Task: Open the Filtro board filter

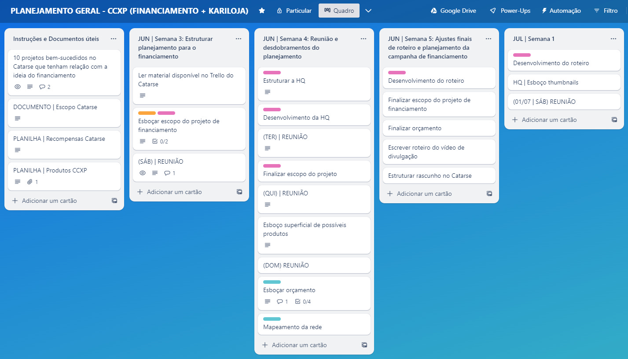Action: [606, 11]
